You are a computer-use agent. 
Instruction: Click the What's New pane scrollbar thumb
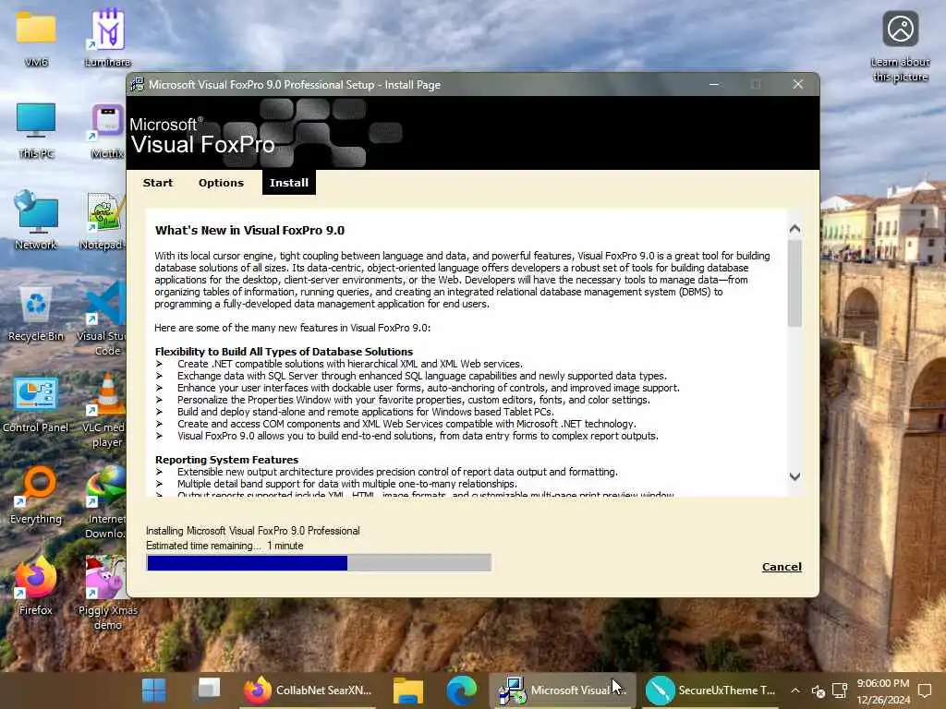(794, 283)
